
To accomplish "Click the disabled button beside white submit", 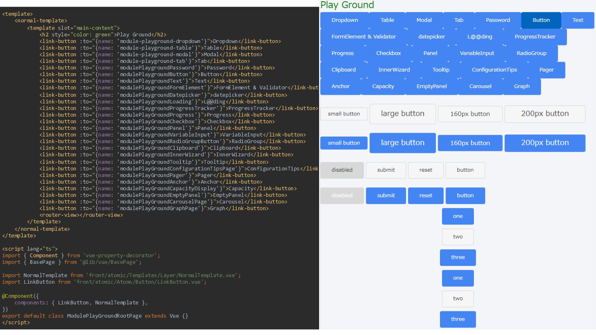I will tap(342, 170).
